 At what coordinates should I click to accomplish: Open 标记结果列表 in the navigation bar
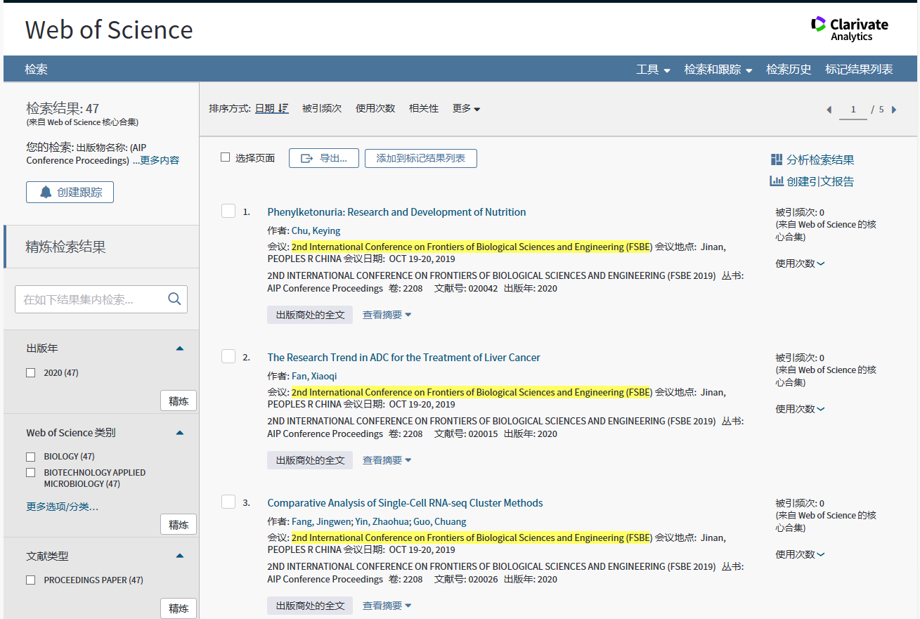click(x=859, y=70)
